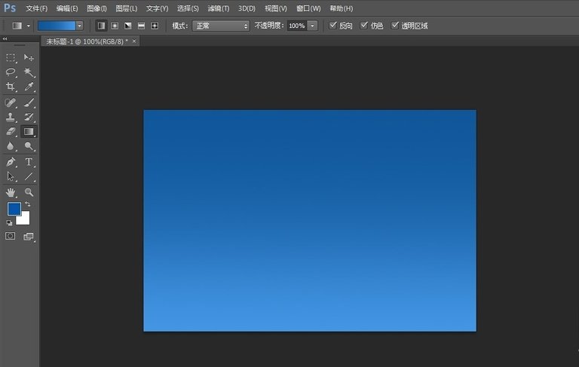This screenshot has width=579, height=367.
Task: Toggle the 反向 (Reverse) checkbox
Action: pyautogui.click(x=334, y=26)
